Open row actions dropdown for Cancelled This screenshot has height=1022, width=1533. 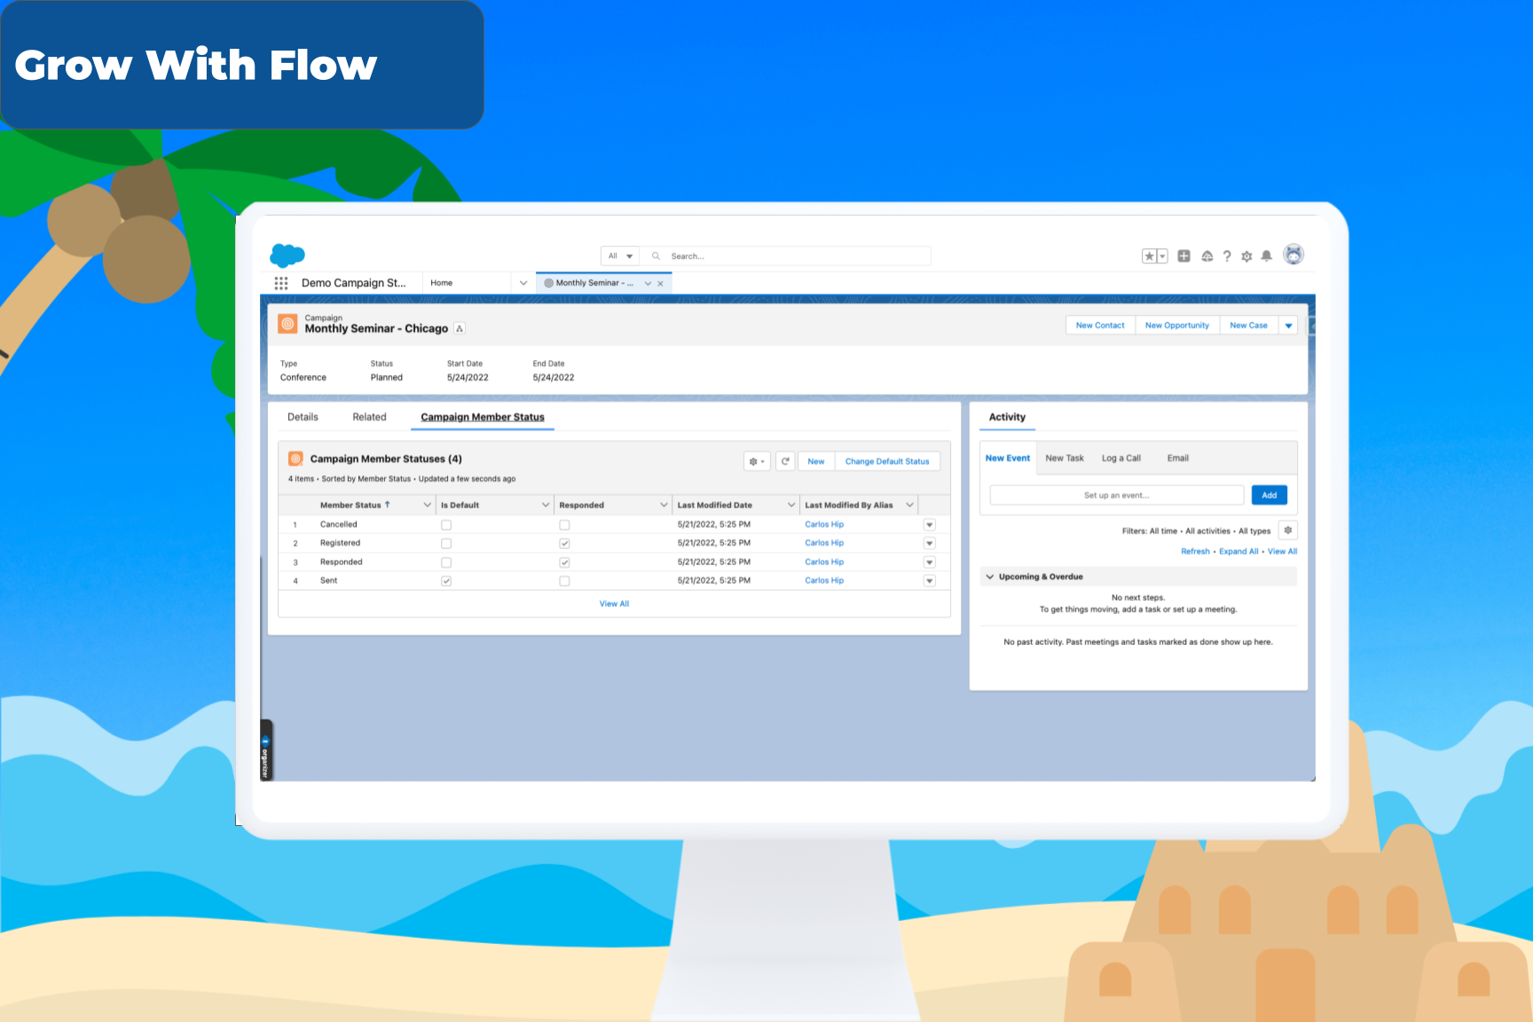coord(930,525)
